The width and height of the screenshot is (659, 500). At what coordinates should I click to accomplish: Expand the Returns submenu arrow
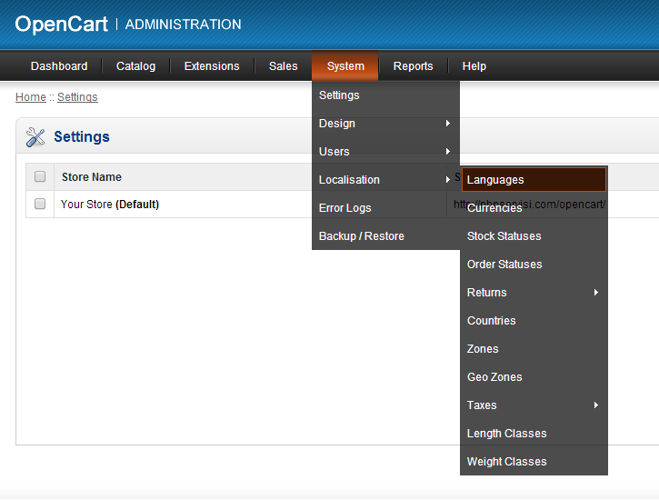pos(596,292)
